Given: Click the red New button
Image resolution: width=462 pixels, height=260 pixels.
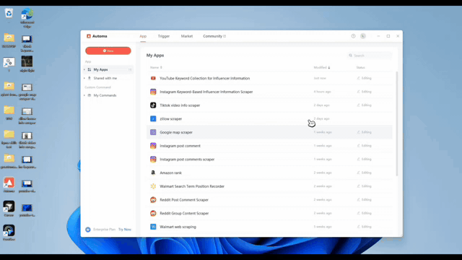Looking at the screenshot, I should (x=108, y=51).
